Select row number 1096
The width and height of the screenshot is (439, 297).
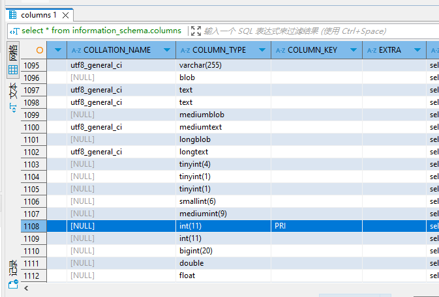[x=34, y=78]
